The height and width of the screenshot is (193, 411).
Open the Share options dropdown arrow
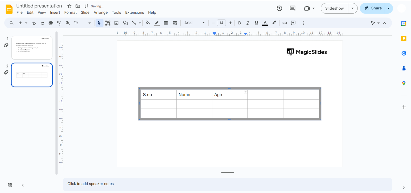click(x=389, y=8)
